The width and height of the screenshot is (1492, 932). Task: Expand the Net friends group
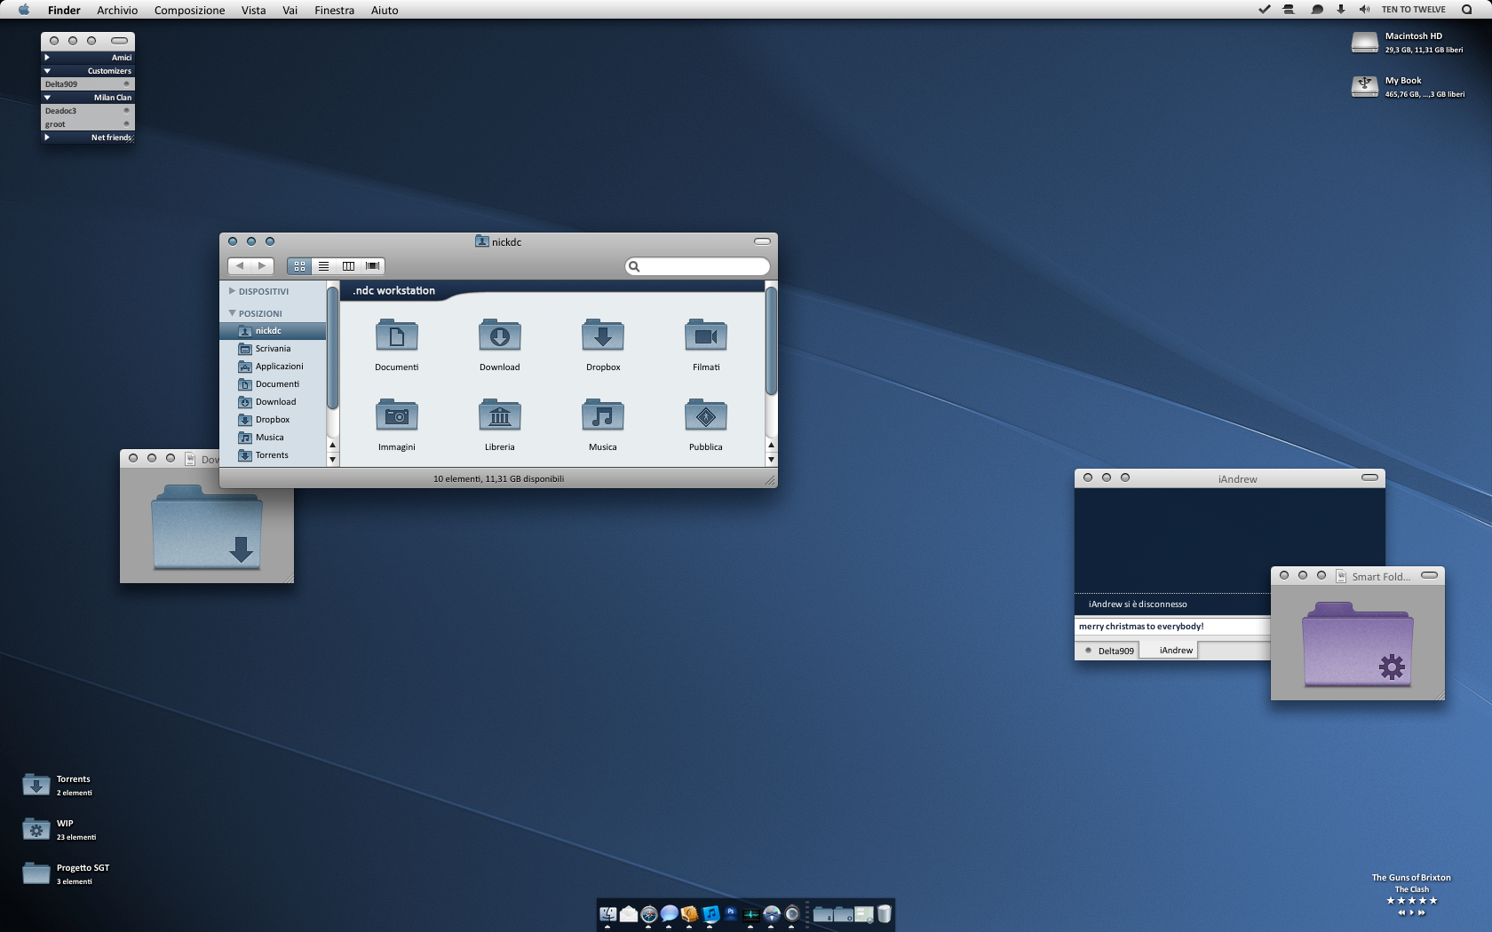tap(47, 138)
